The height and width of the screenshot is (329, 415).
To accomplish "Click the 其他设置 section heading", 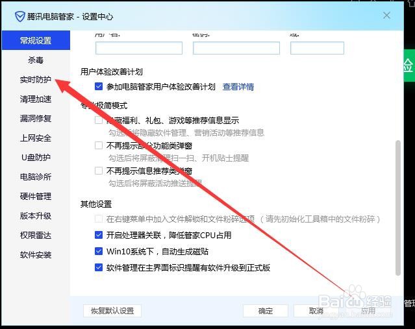I will coord(96,204).
